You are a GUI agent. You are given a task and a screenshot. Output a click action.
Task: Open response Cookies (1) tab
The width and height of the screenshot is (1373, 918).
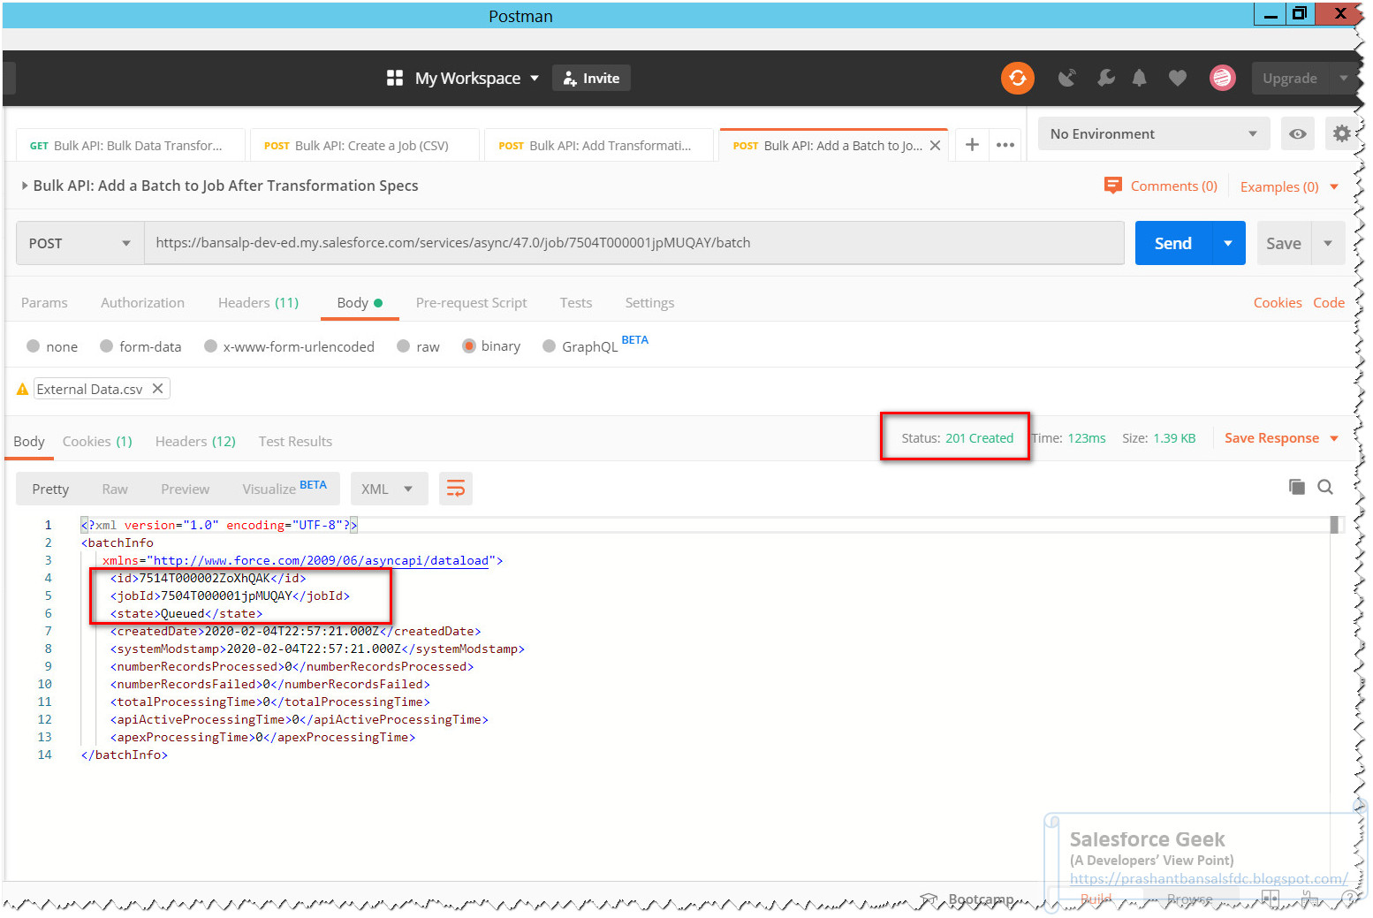(97, 441)
